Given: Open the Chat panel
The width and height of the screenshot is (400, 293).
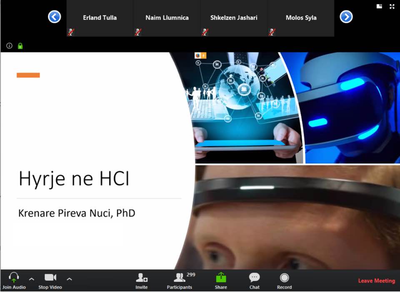Looking at the screenshot, I should tap(254, 281).
